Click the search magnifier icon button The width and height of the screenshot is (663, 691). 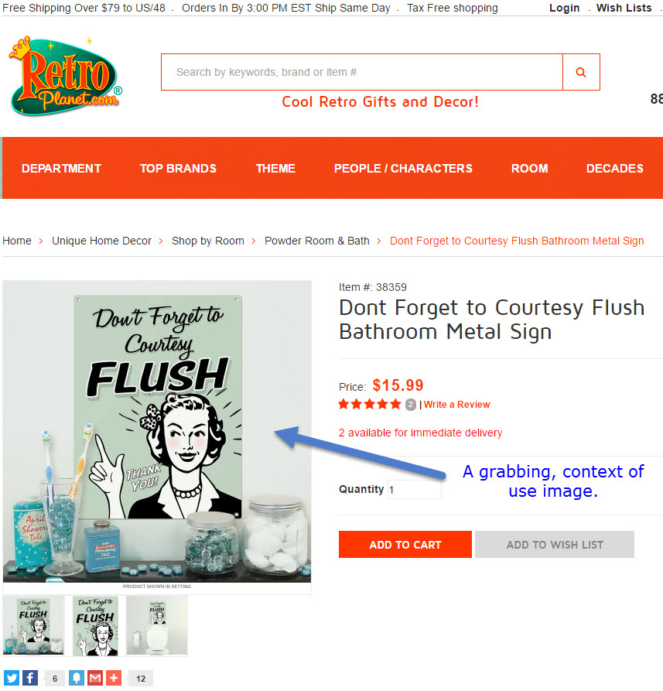point(581,72)
